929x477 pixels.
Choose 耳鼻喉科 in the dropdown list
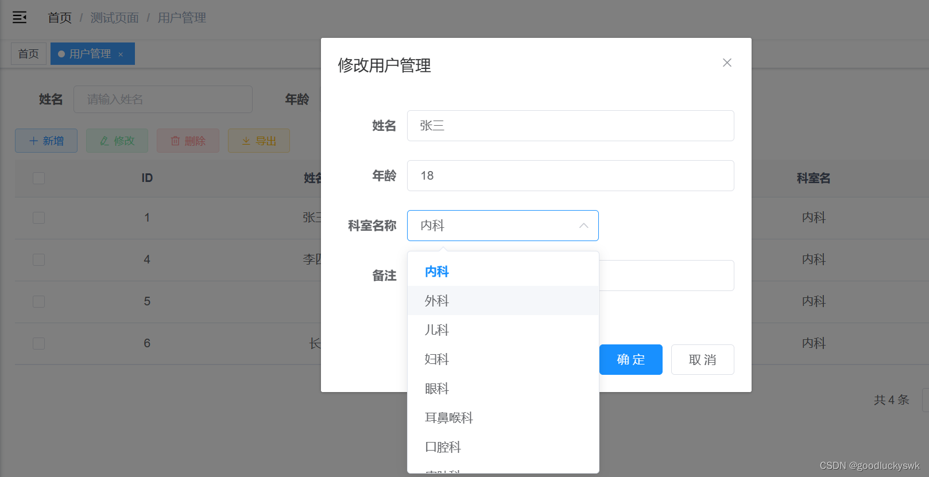[x=449, y=418]
